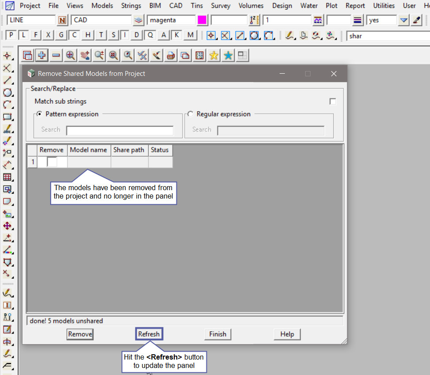Enable the Match sub strings checkbox
Screen dimensions: 430x375
pyautogui.click(x=333, y=101)
